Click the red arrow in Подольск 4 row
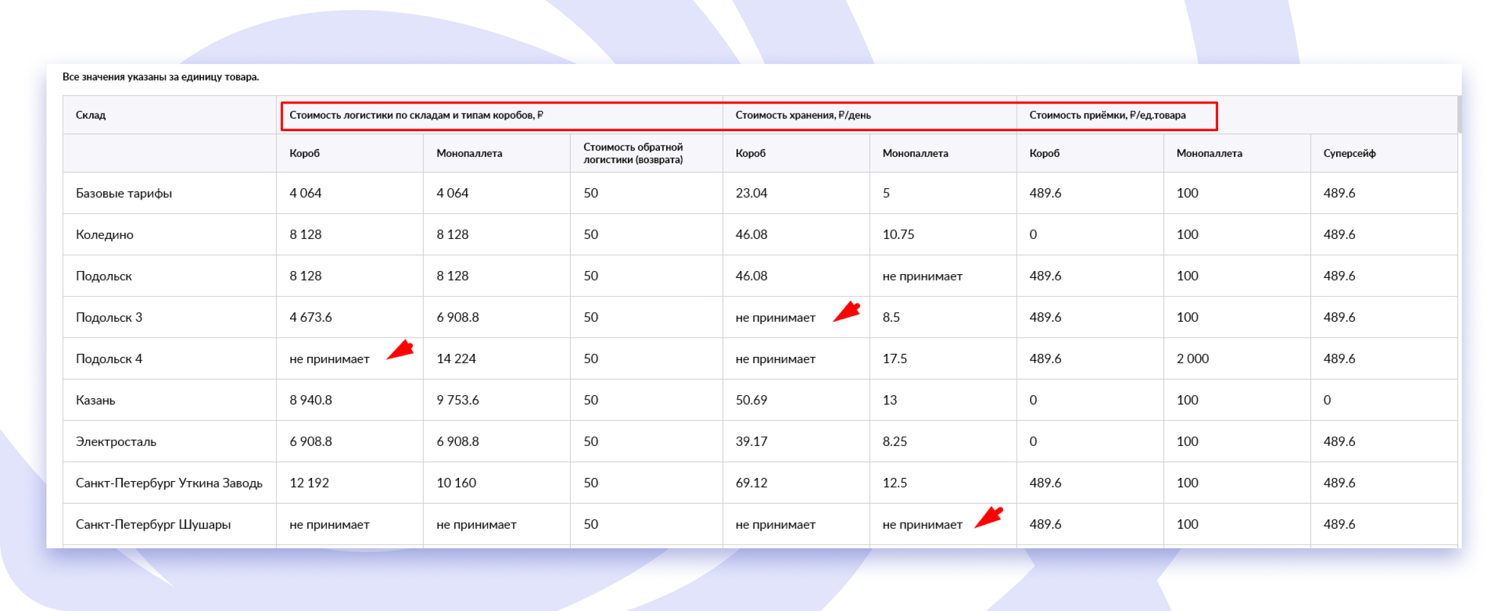This screenshot has width=1507, height=611. (400, 350)
